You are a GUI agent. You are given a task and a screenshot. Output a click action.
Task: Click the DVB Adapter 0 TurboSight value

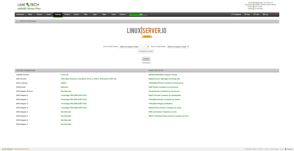[x=74, y=95]
